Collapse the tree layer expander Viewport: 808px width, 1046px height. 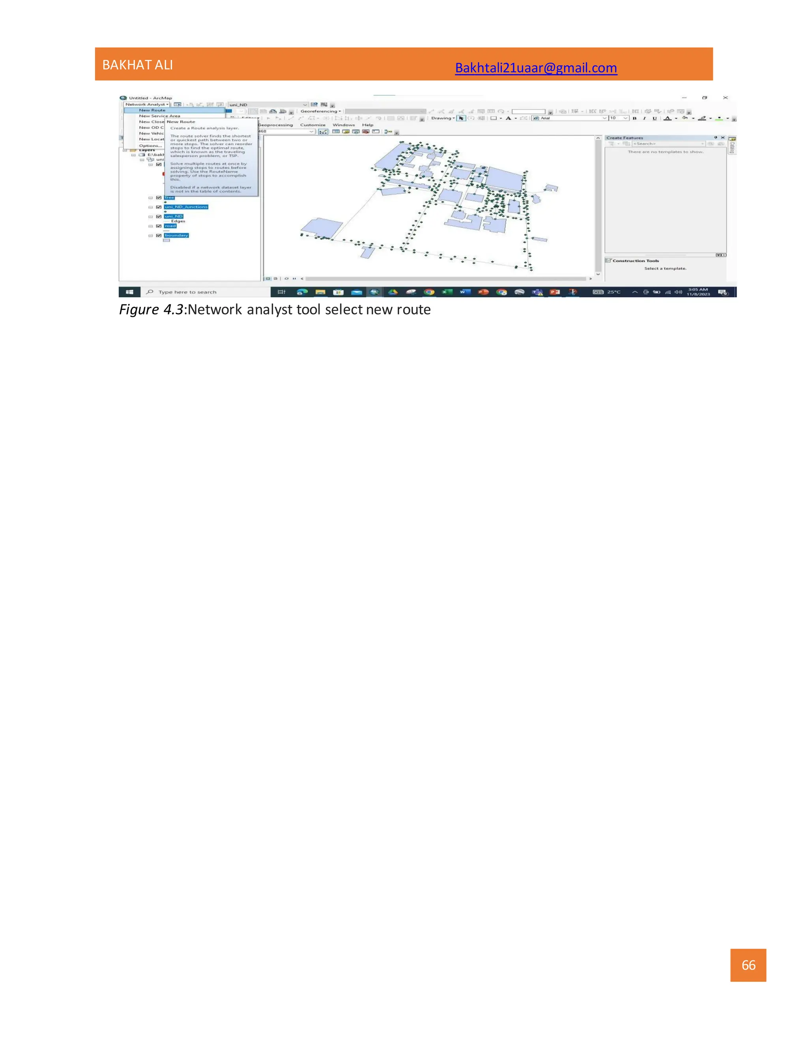[x=151, y=198]
